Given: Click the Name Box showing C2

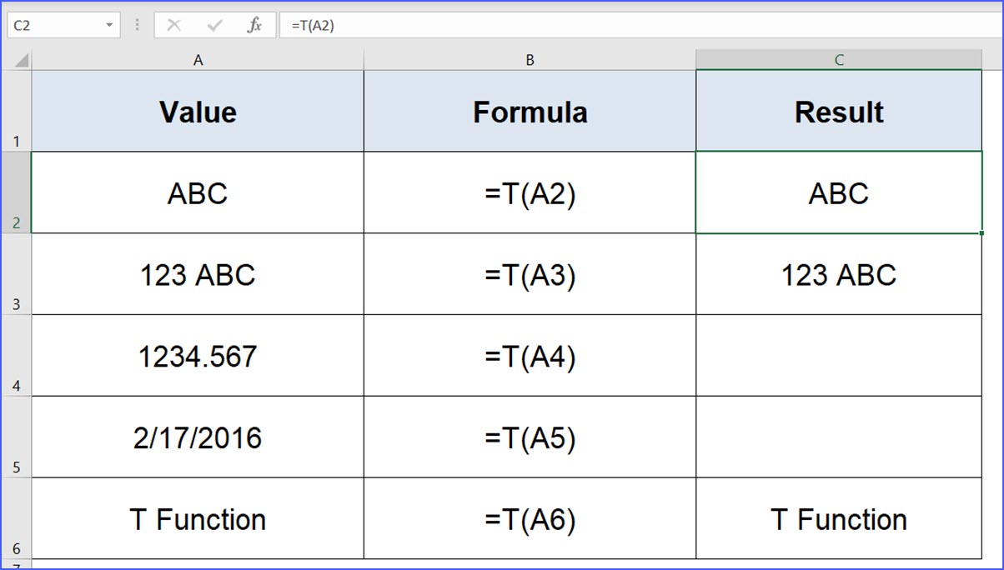Looking at the screenshot, I should click(54, 26).
